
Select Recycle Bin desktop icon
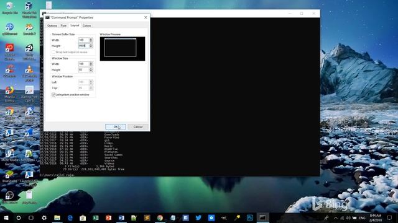[10, 8]
